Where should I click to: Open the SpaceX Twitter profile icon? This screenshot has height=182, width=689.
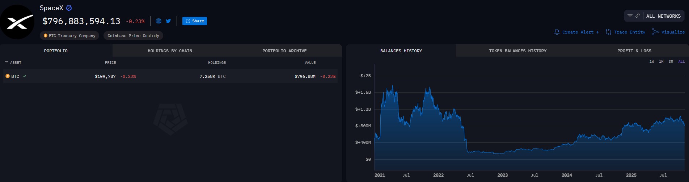click(x=168, y=21)
